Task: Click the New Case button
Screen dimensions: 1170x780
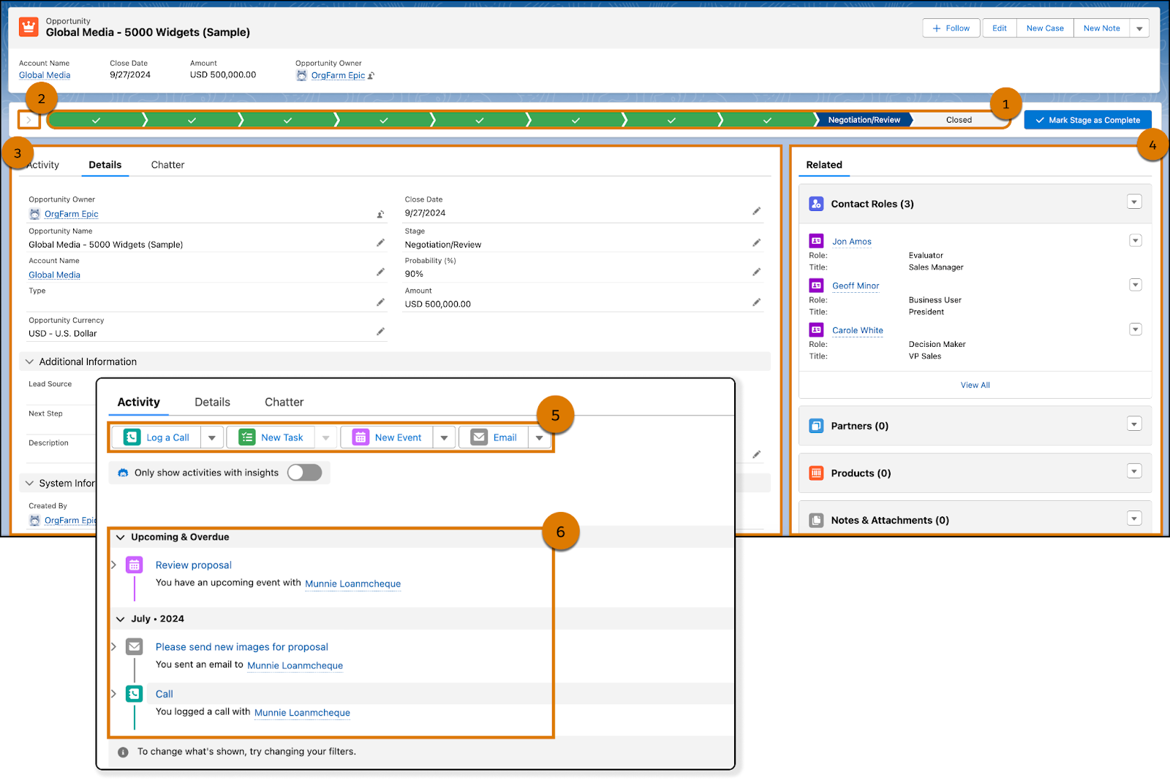Action: [1045, 28]
